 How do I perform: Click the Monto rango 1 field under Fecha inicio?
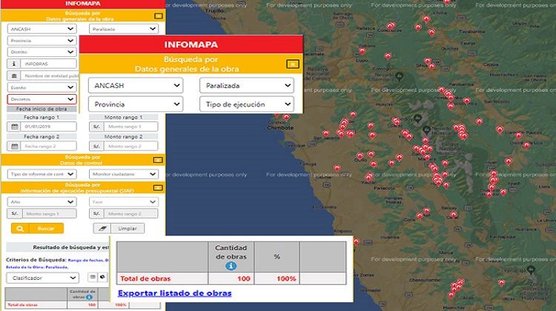click(x=130, y=127)
